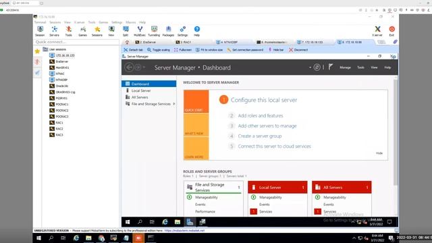The image size is (432, 243).
Task: Click the Games toolbar icon
Action: coord(82,31)
